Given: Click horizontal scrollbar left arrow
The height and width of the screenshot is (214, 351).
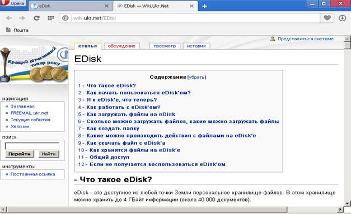Looking at the screenshot, I should click(3, 210).
